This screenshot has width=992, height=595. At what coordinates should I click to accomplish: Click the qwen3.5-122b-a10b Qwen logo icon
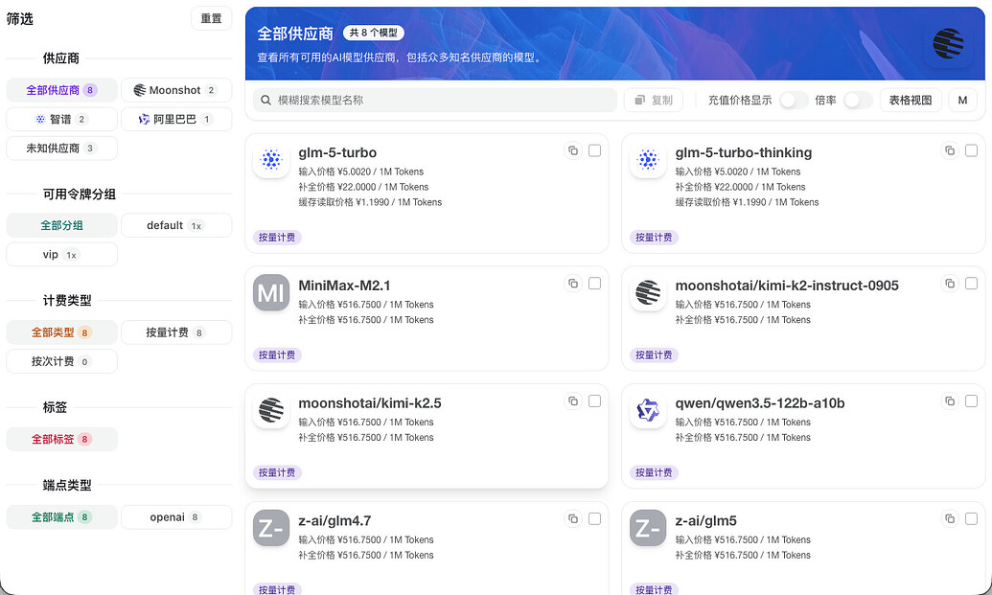[648, 410]
